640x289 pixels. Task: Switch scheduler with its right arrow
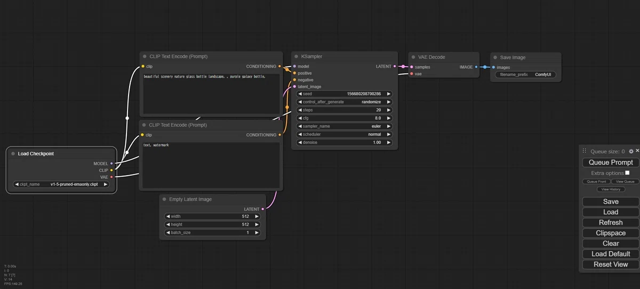(389, 135)
